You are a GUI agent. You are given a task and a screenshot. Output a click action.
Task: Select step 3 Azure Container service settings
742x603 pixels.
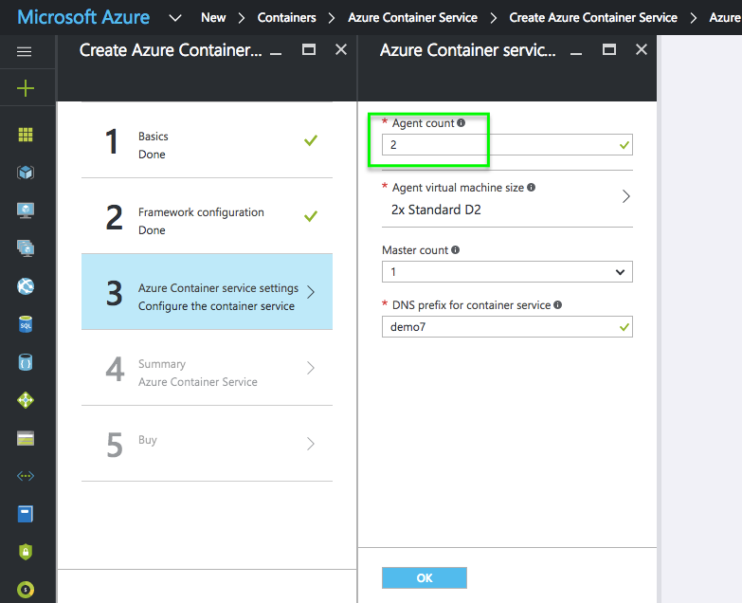pos(207,296)
